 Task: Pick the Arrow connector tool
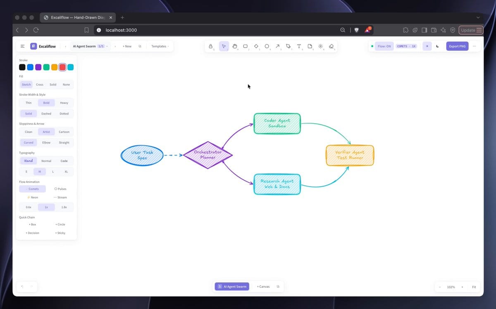coord(277,46)
